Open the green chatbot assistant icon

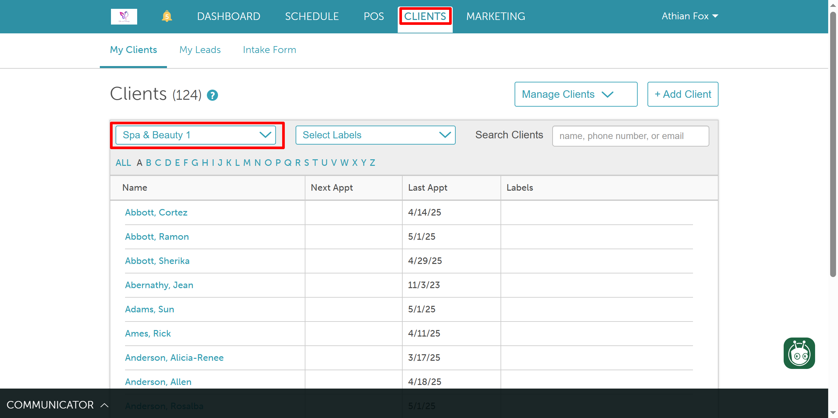click(x=799, y=353)
